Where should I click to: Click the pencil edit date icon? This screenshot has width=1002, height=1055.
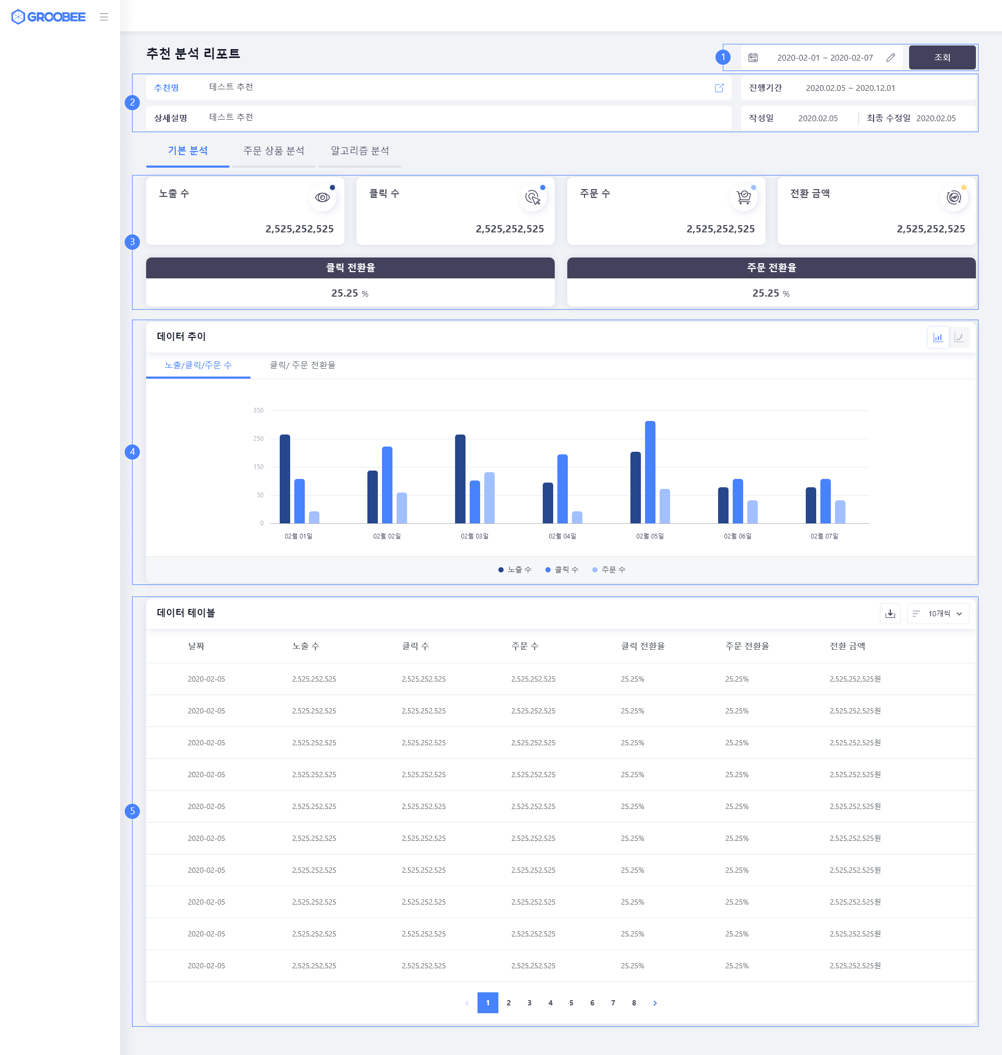[x=890, y=58]
